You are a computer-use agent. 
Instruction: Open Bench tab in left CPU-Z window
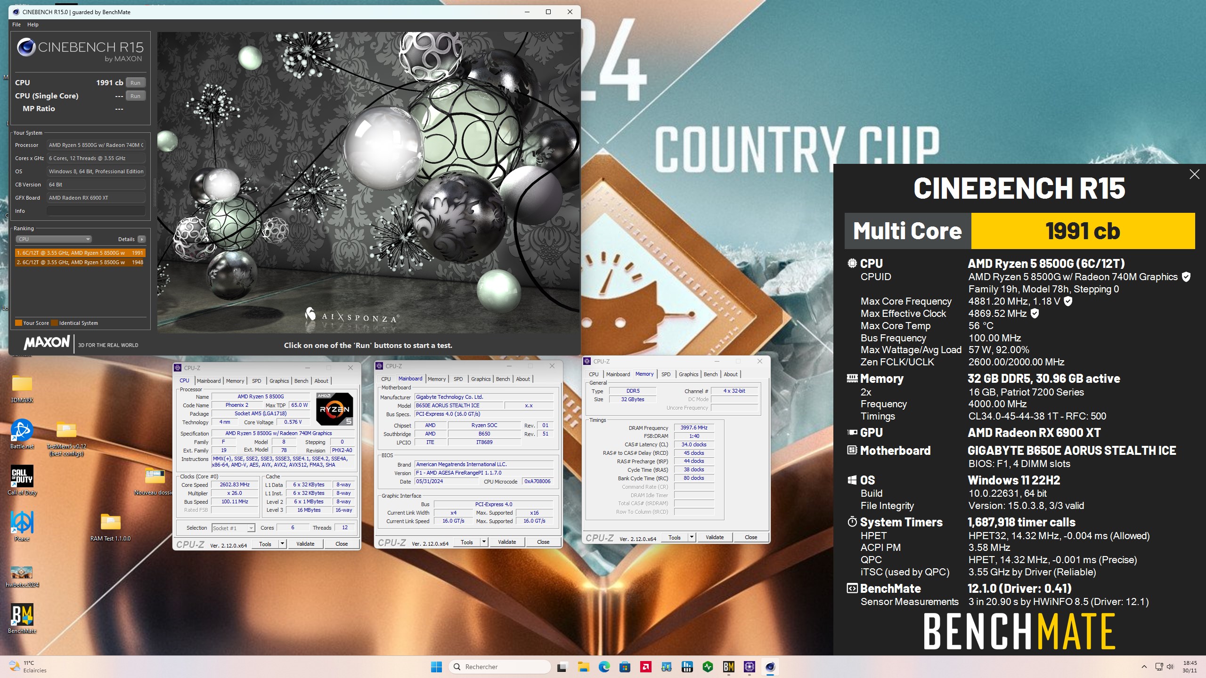(x=301, y=381)
